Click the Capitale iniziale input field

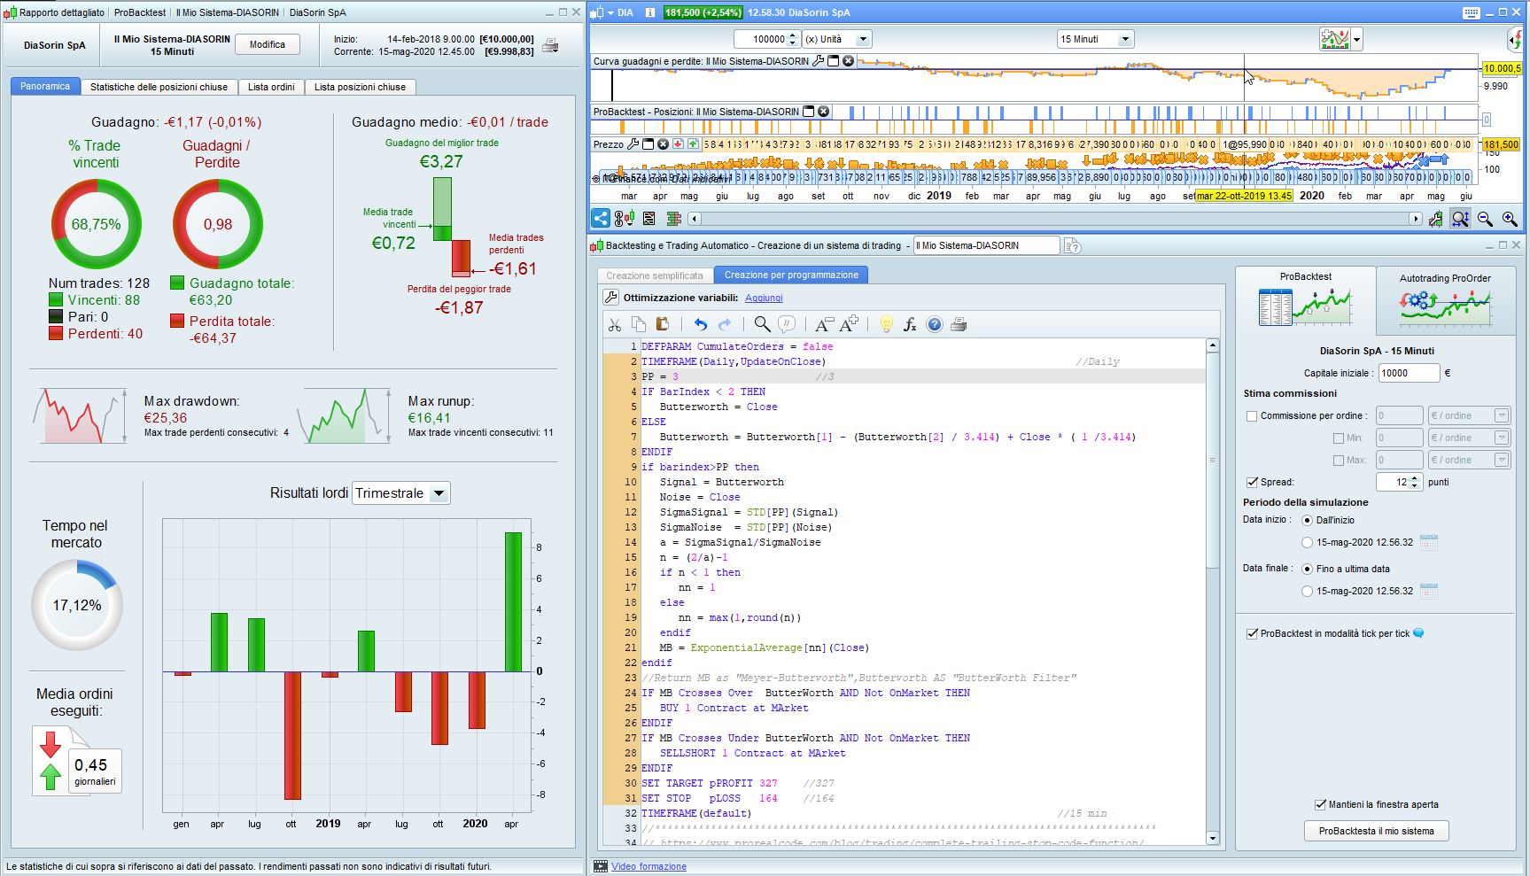[1408, 373]
